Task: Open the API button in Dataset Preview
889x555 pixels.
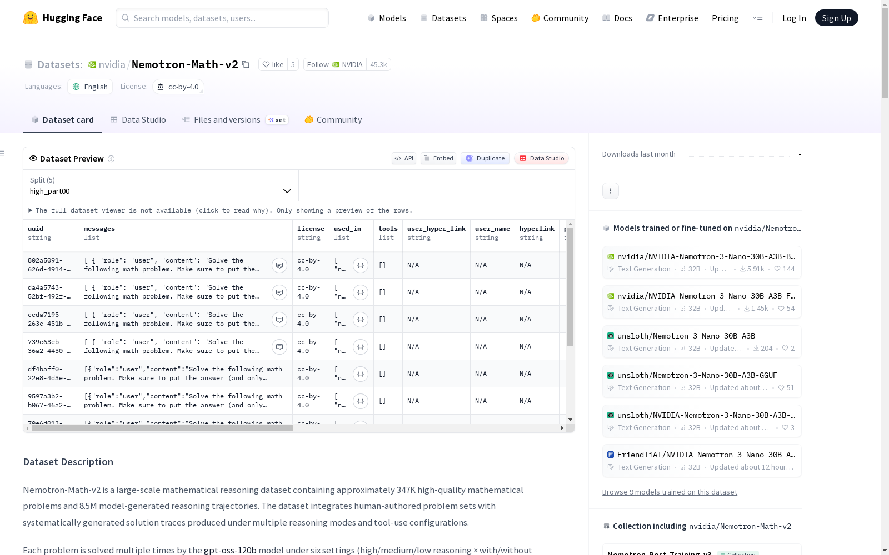Action: pyautogui.click(x=404, y=158)
